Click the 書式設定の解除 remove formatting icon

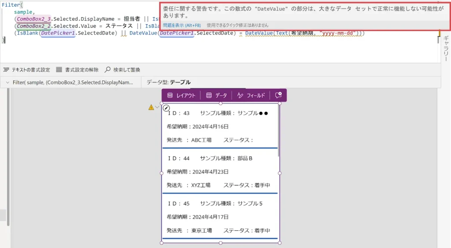tap(59, 70)
